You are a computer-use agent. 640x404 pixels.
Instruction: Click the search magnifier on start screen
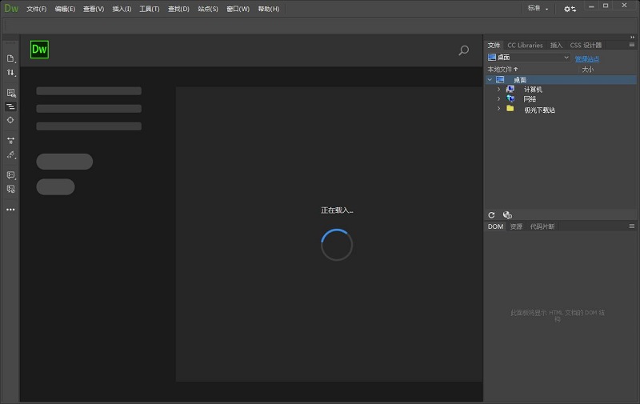pos(463,50)
